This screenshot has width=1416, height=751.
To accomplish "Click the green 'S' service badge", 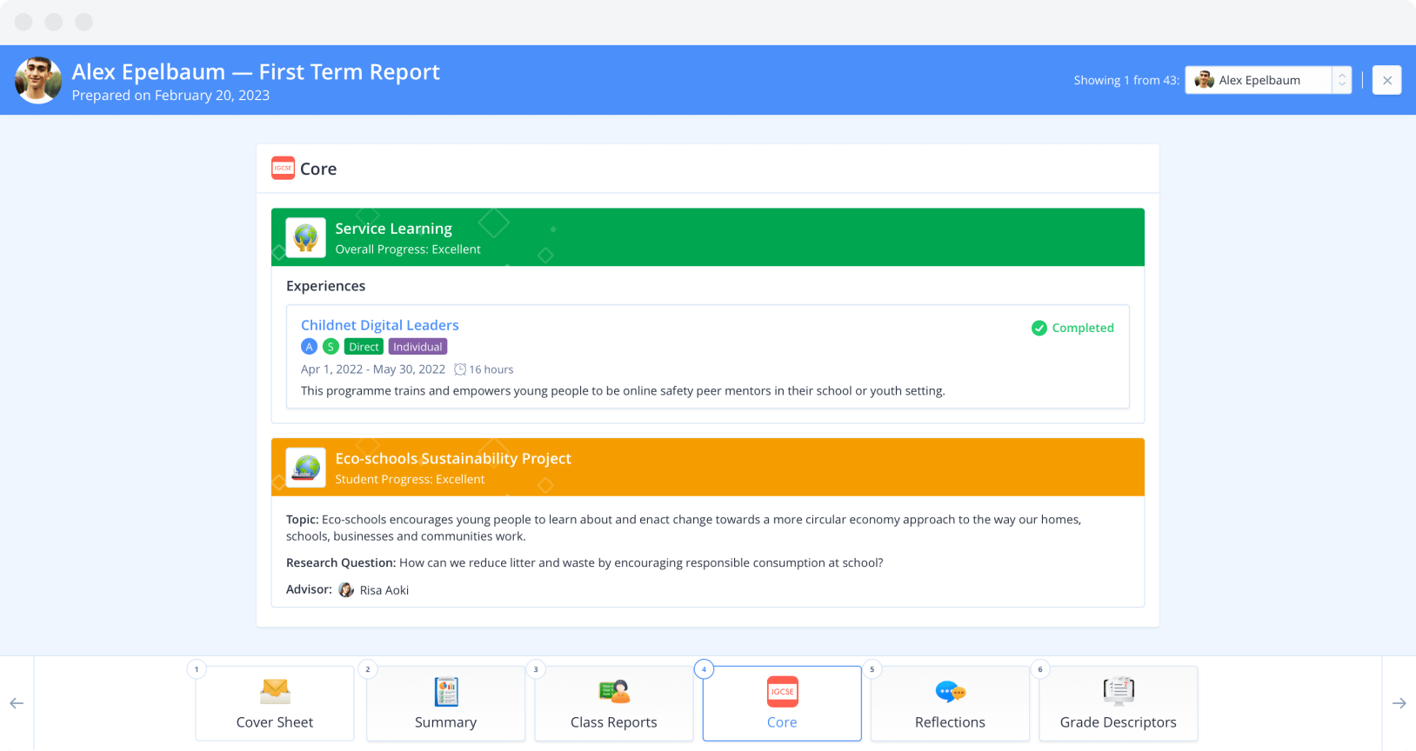I will [x=331, y=347].
